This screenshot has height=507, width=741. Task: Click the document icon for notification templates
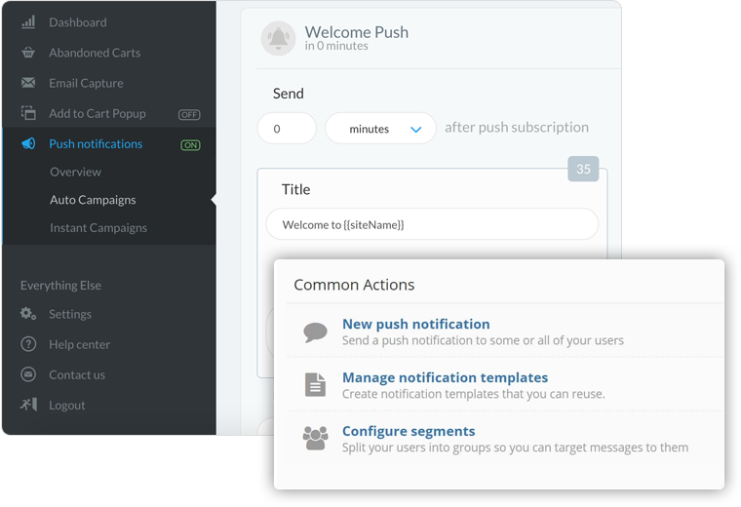click(315, 384)
